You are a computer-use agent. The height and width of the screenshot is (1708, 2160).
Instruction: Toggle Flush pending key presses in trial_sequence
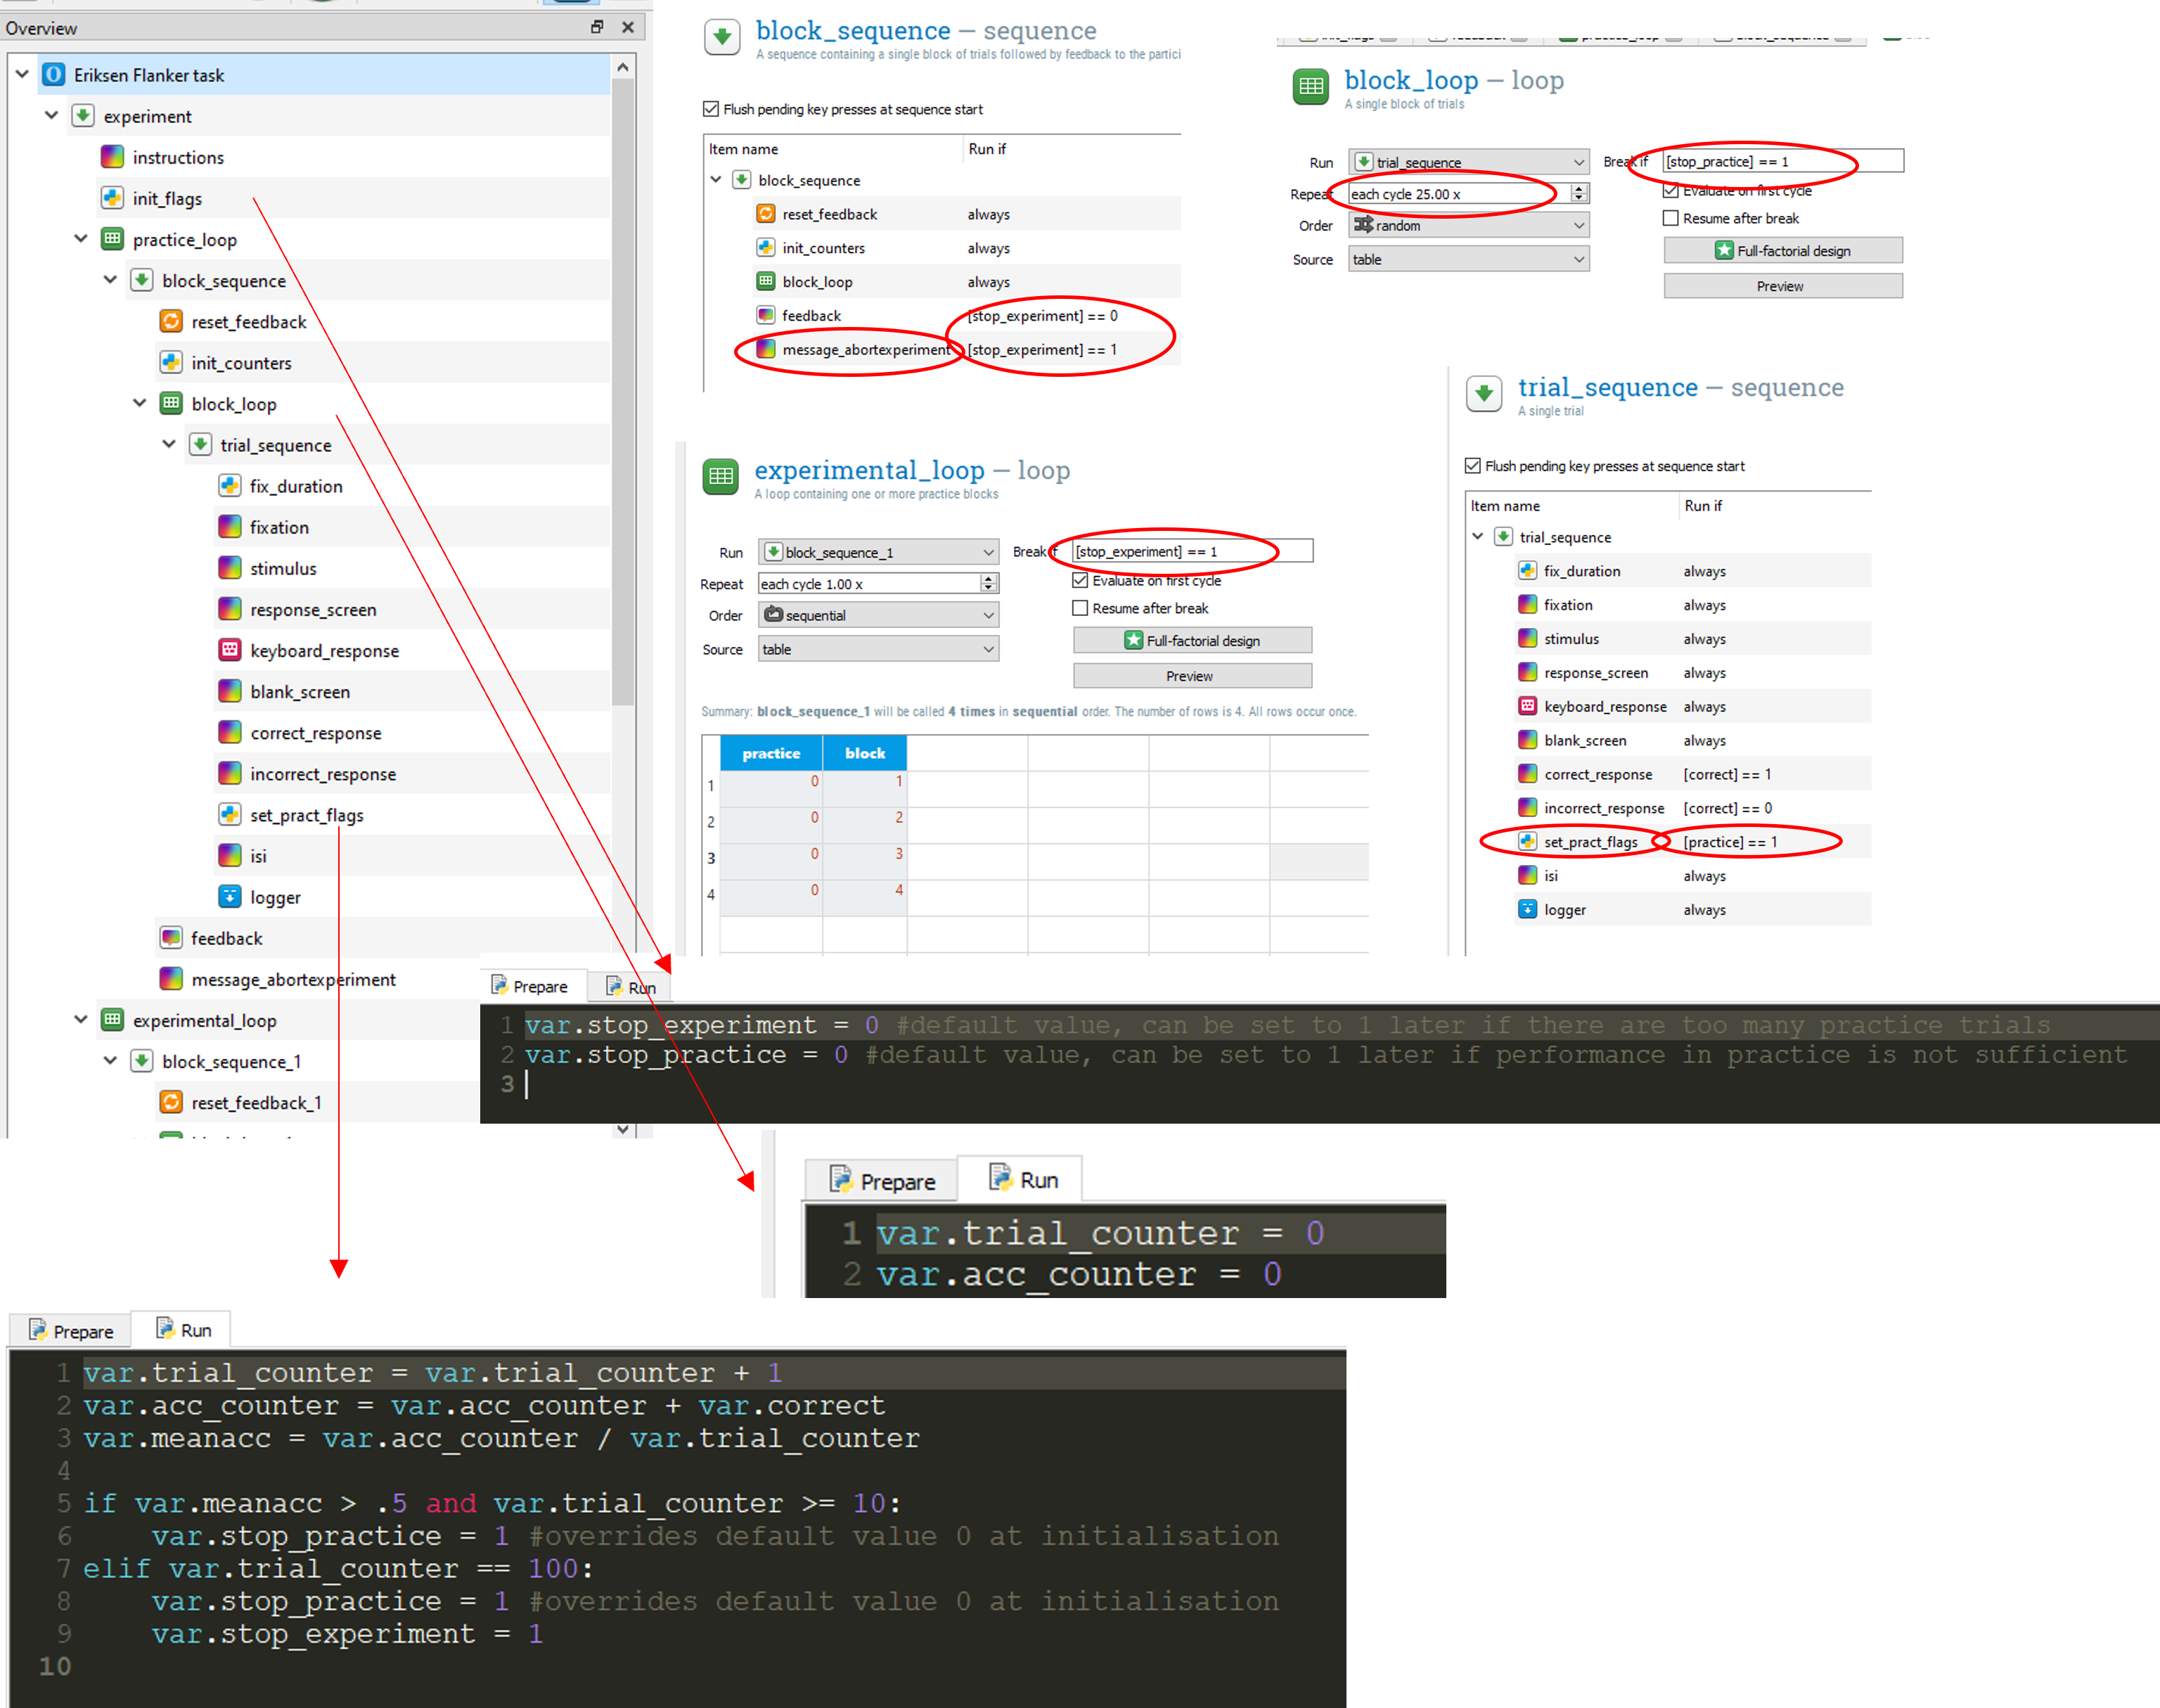pos(1473,466)
